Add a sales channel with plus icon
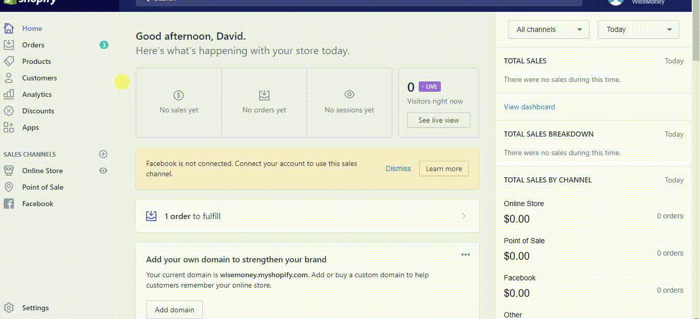Image resolution: width=700 pixels, height=319 pixels. coord(103,154)
